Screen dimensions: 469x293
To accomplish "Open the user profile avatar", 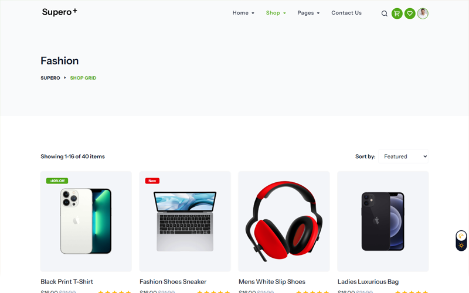I will (x=423, y=13).
